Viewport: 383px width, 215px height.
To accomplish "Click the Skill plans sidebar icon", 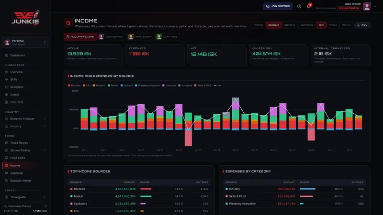I will (x=6, y=87).
